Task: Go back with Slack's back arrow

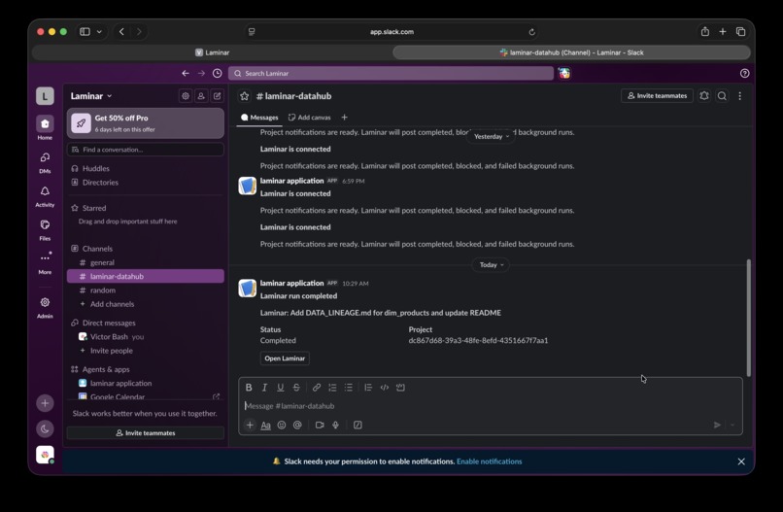Action: (x=186, y=73)
